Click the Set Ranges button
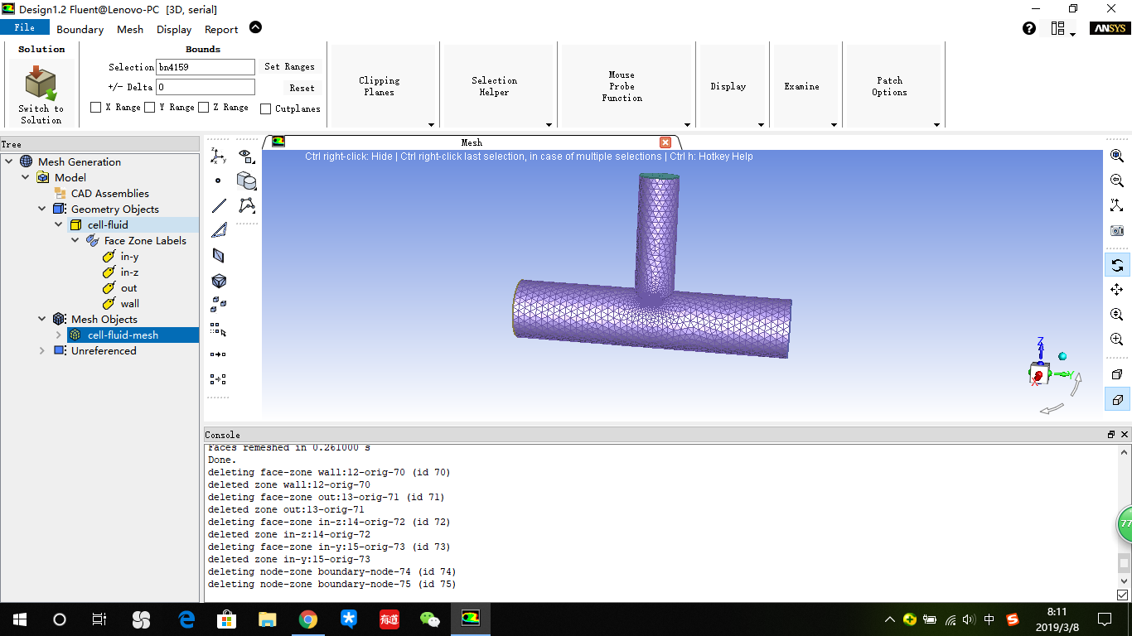The height and width of the screenshot is (636, 1132). (x=291, y=66)
